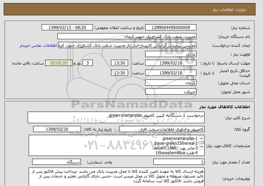Click down arrow of goods specifications scrollbar
The height and width of the screenshot is (186, 263).
coord(202,147)
